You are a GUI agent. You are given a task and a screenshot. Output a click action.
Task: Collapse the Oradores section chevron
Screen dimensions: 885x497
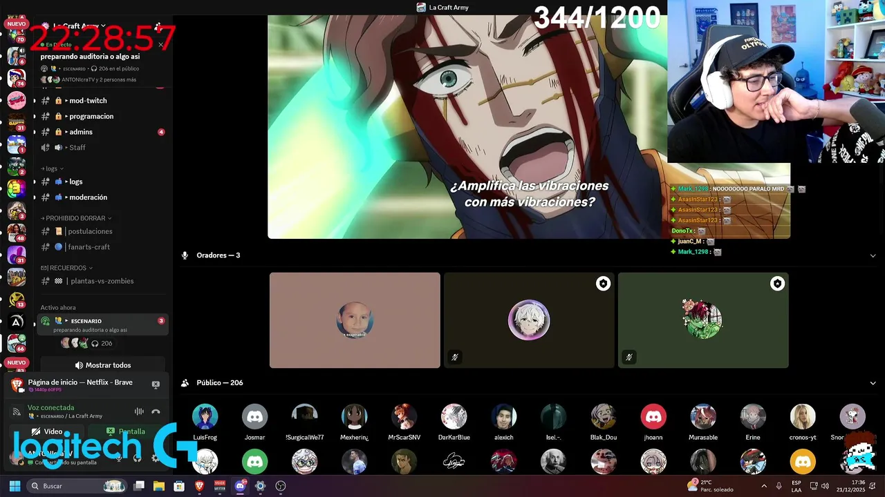873,255
